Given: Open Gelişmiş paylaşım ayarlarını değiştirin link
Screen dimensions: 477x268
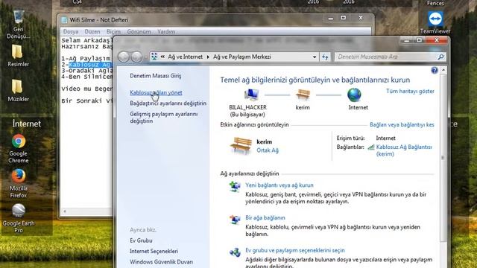Looking at the screenshot, I should [x=164, y=118].
